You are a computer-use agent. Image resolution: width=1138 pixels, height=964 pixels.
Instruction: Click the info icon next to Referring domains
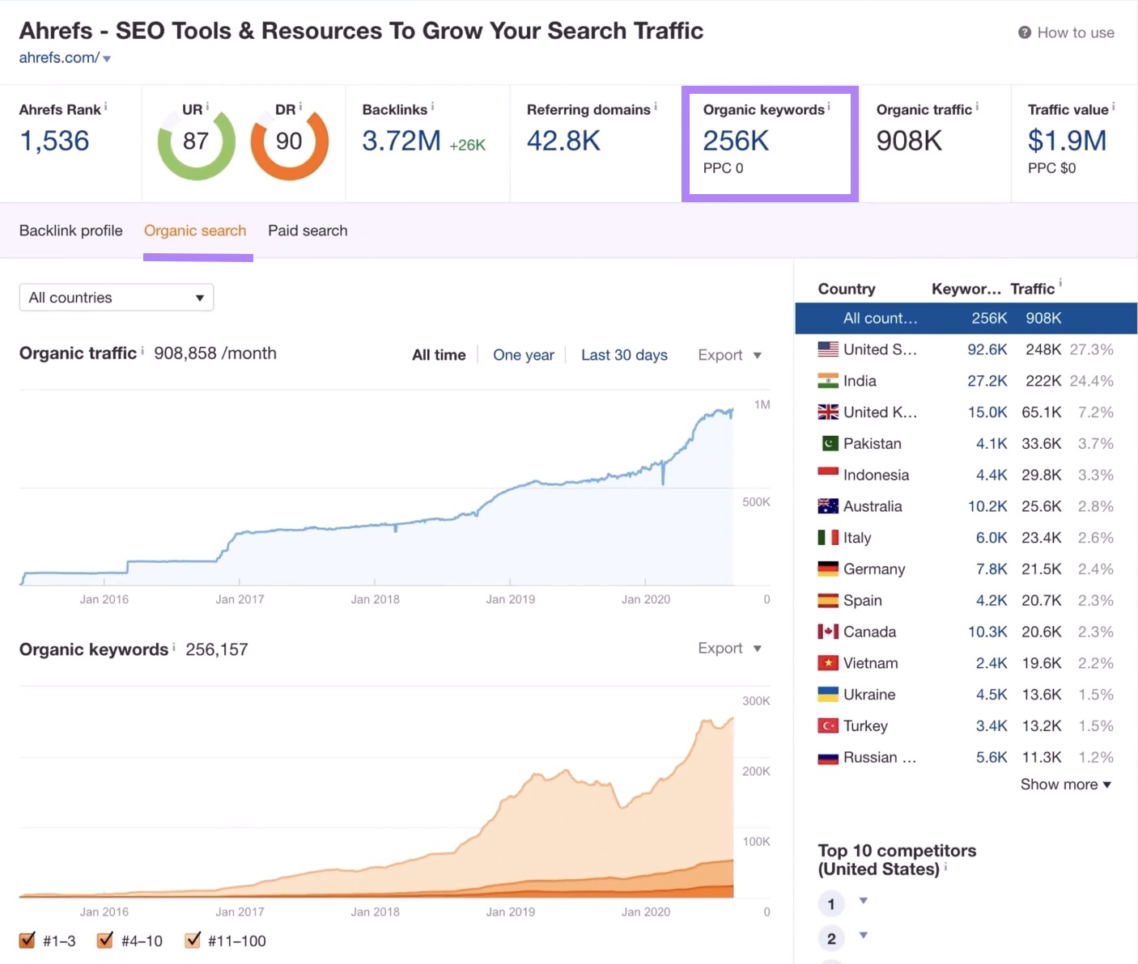click(656, 106)
